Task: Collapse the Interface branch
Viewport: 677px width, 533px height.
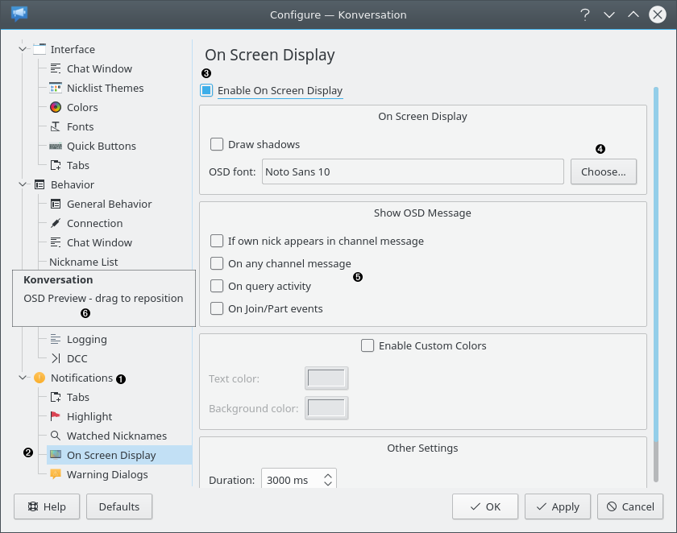Action: (x=23, y=49)
